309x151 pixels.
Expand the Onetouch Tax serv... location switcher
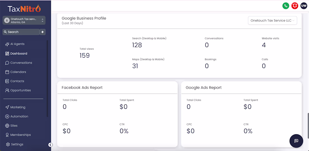[x=24, y=20]
